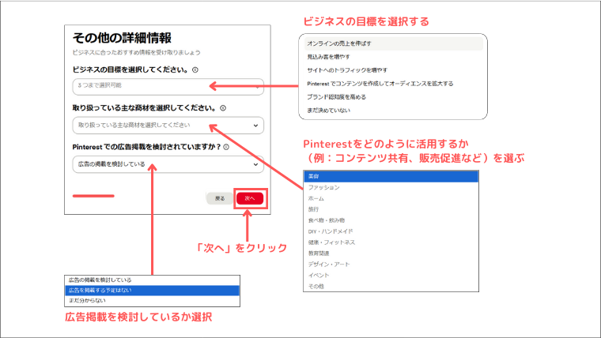The width and height of the screenshot is (601, 338).
Task: Click the info icon beside 取り扱っている主な商材
Action: pos(223,108)
